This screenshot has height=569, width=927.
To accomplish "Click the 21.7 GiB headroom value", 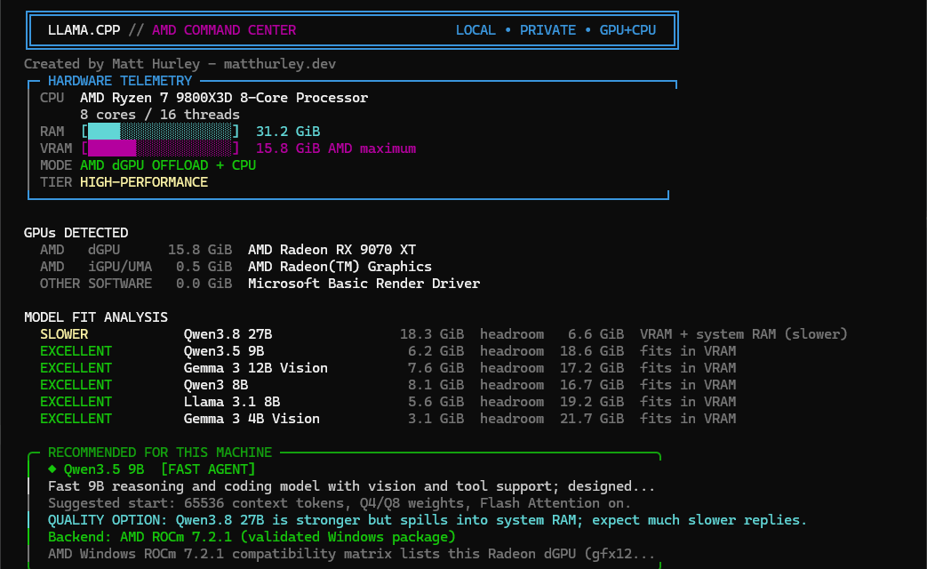I will click(x=592, y=419).
